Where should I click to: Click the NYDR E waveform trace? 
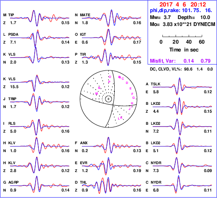(182, 185)
